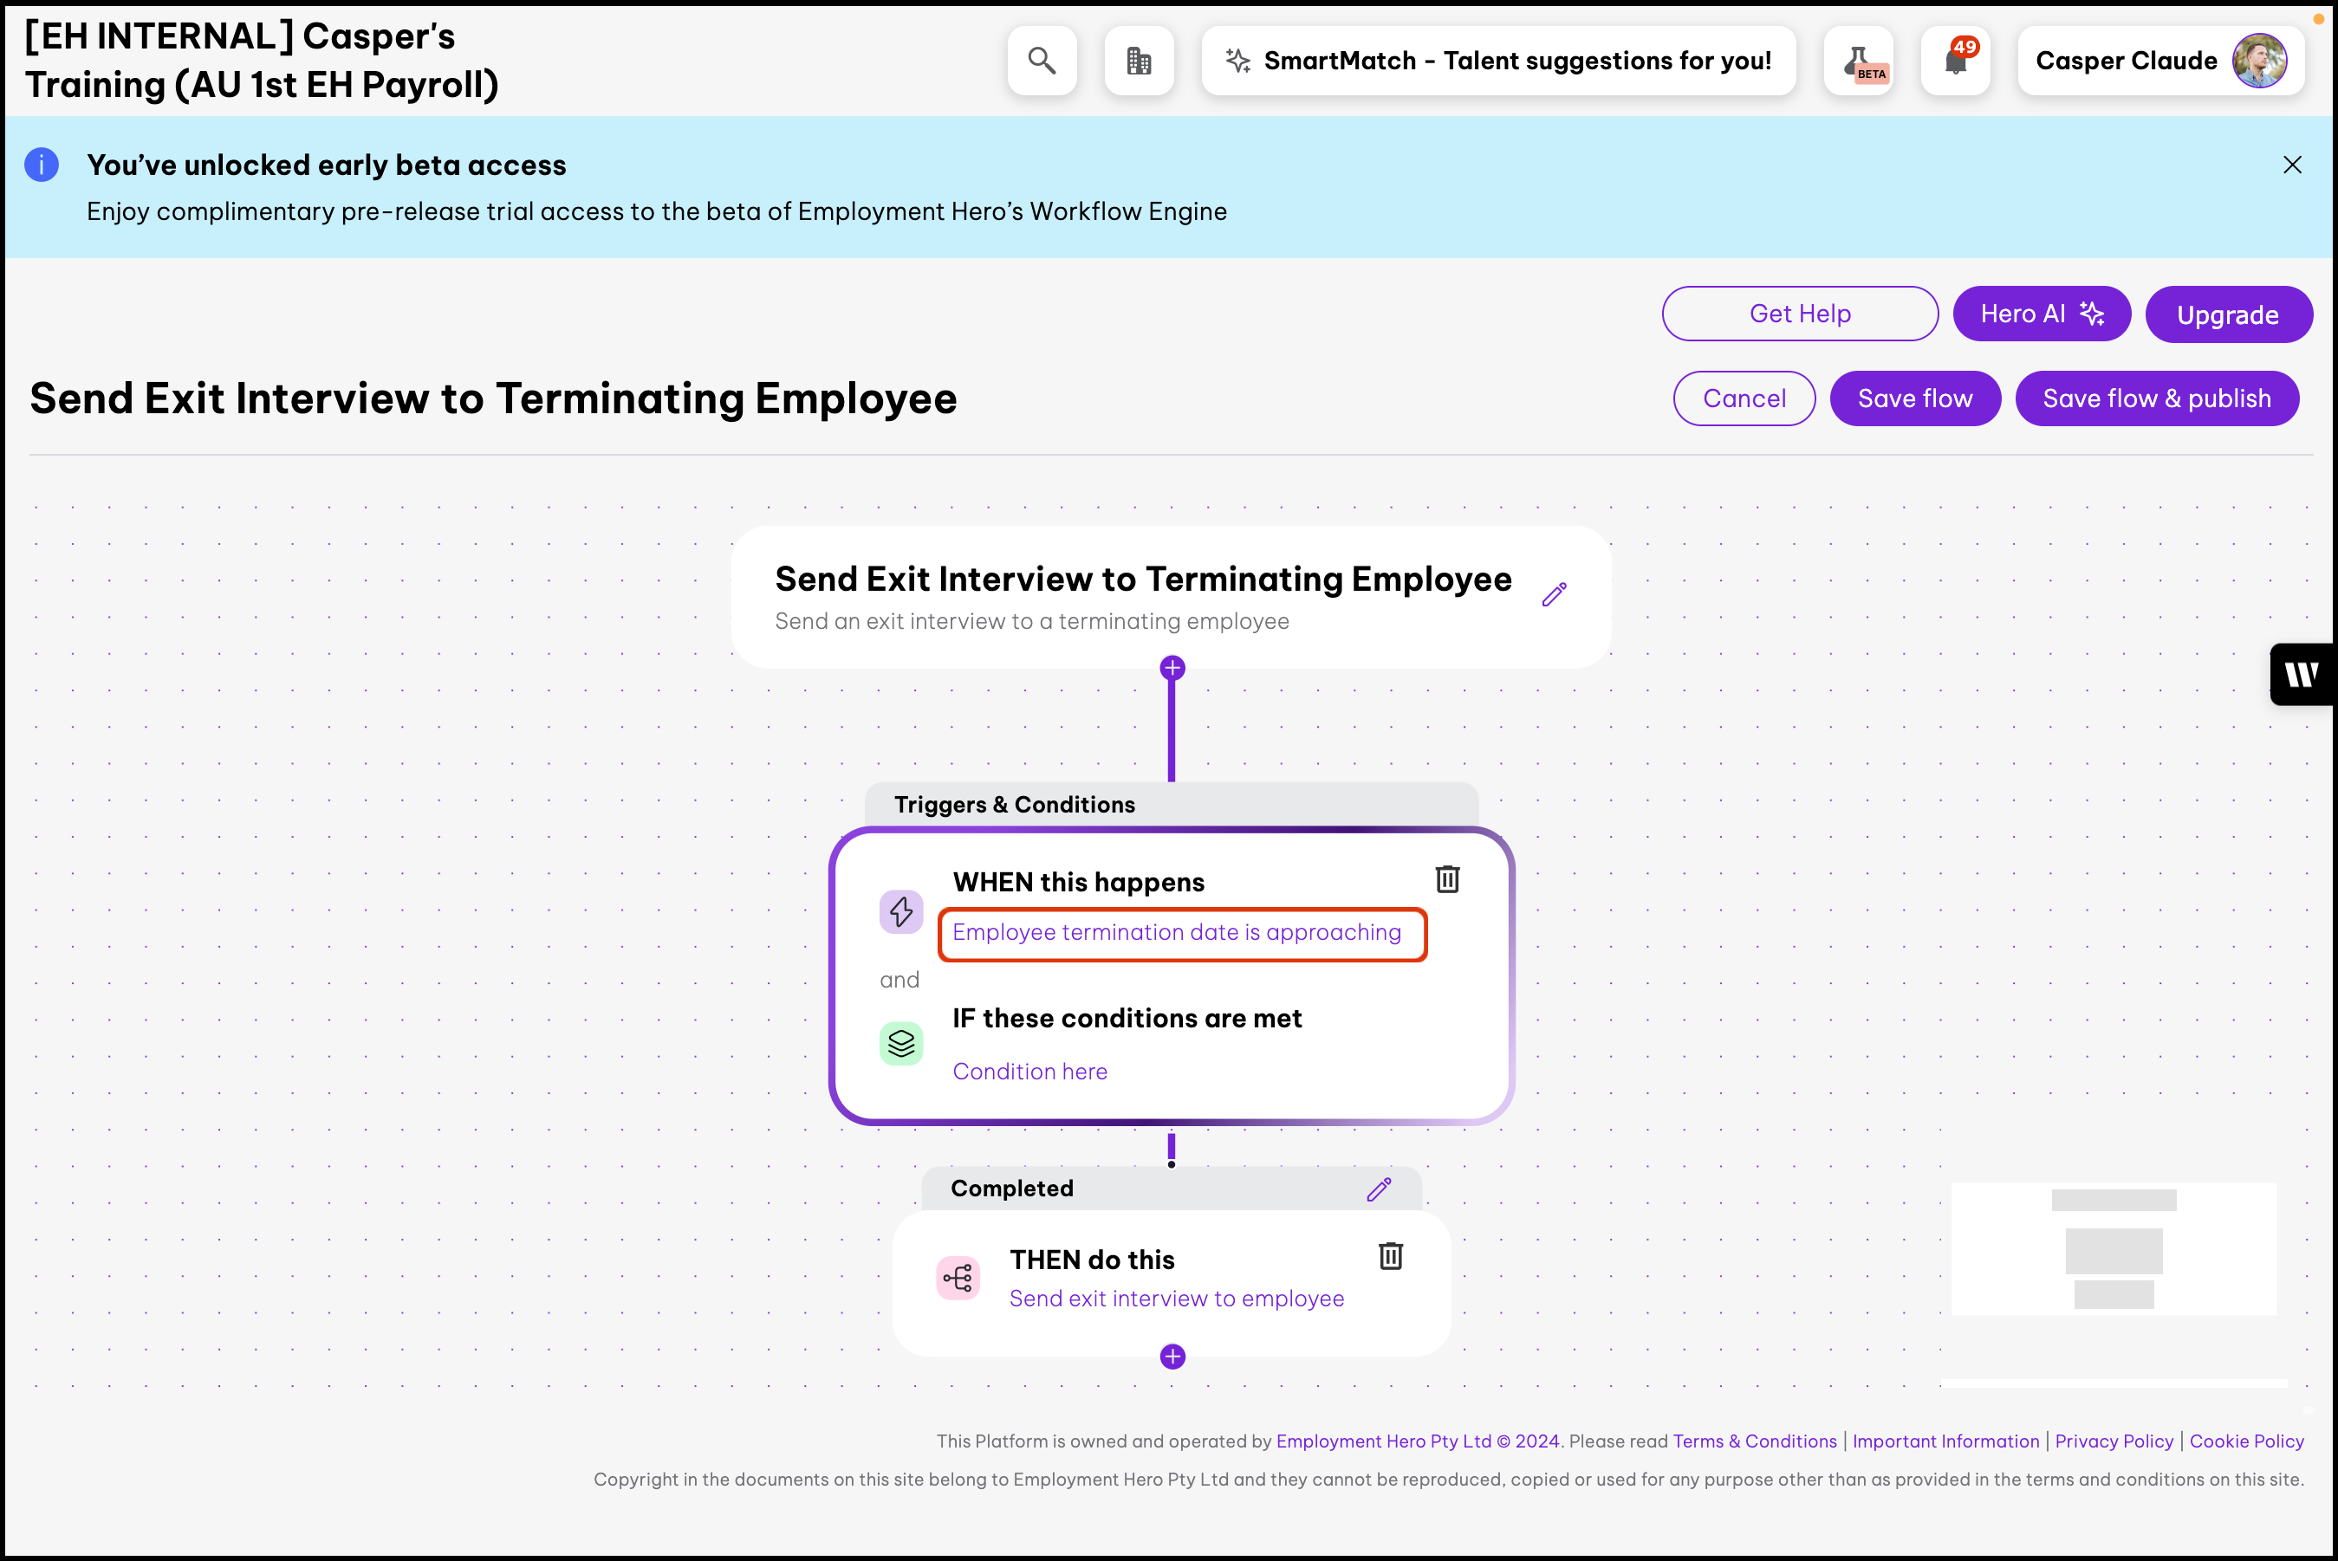Image resolution: width=2338 pixels, height=1561 pixels.
Task: Click Save flow & publish
Action: tap(2157, 398)
